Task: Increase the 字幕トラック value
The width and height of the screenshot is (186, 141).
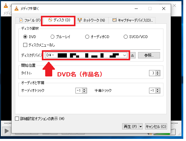Action: coord(158,90)
